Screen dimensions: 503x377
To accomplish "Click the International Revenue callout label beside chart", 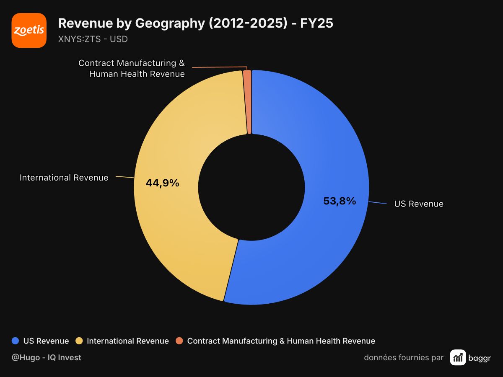I will coord(64,178).
